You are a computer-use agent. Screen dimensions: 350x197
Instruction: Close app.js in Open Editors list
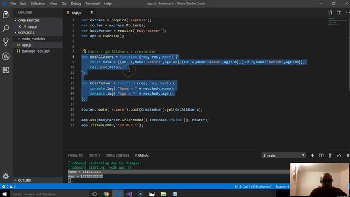click(x=20, y=27)
